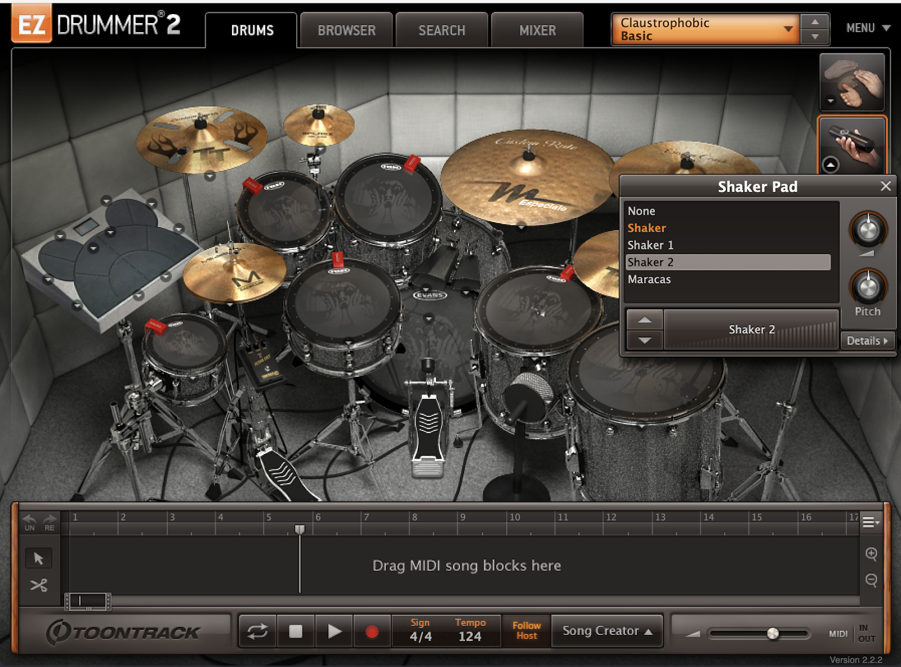Viewport: 901px width, 667px height.
Task: Click the song track overview scroll handle
Action: (x=88, y=602)
